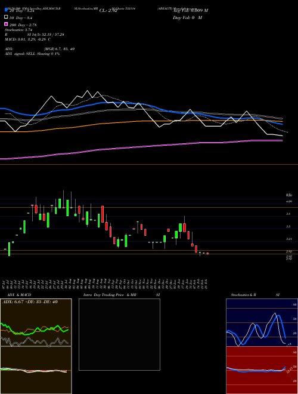Click the 'Avg Vol: 0.009 M' reading
The height and width of the screenshot is (394, 298).
pyautogui.click(x=191, y=10)
